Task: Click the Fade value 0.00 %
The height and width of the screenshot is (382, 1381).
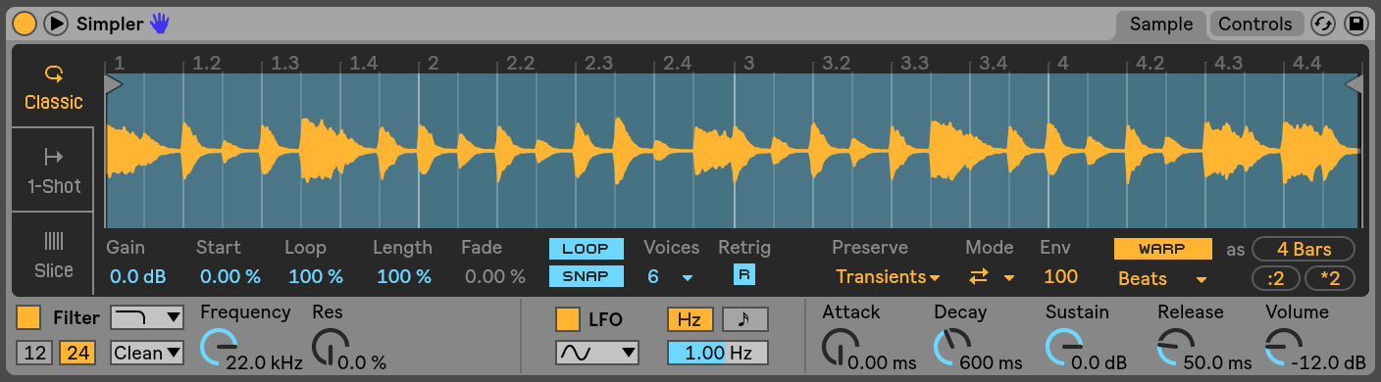Action: click(x=494, y=277)
